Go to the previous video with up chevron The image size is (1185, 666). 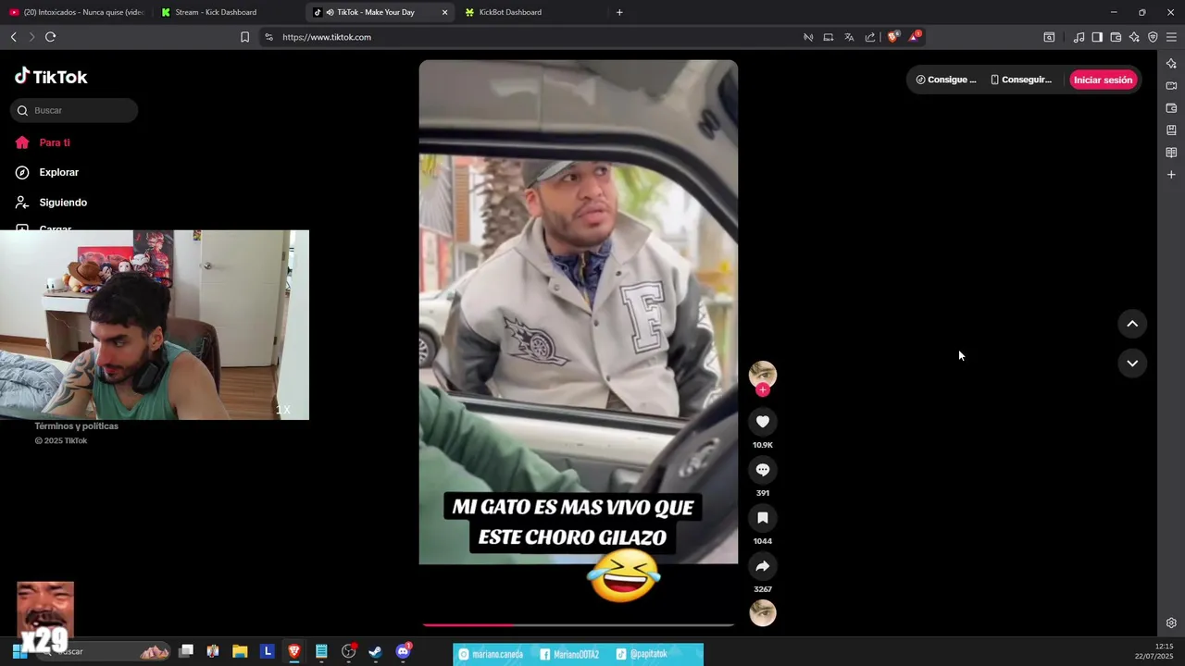click(1132, 324)
